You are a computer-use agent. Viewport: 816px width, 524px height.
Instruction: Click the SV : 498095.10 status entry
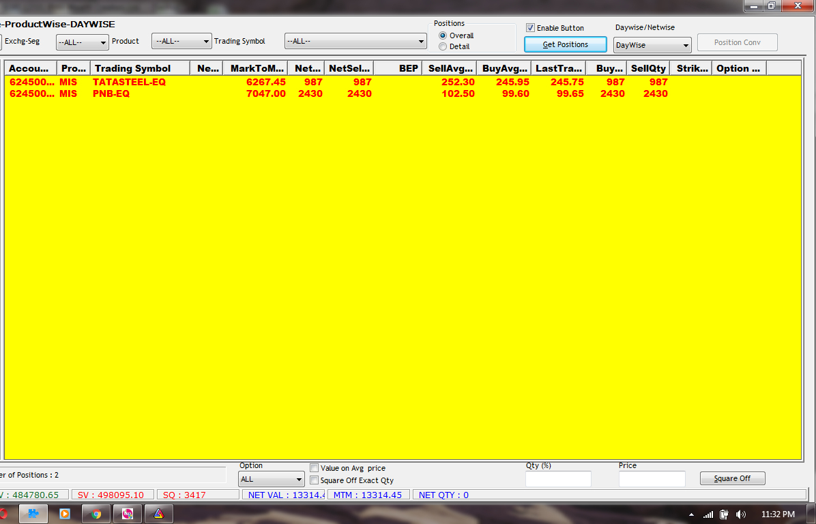point(113,495)
